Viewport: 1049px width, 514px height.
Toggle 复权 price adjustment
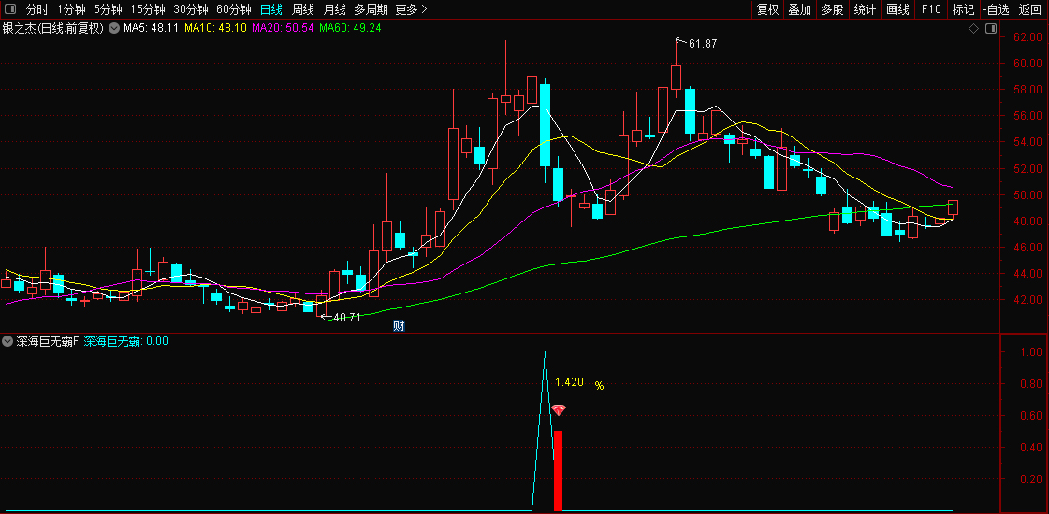point(767,9)
